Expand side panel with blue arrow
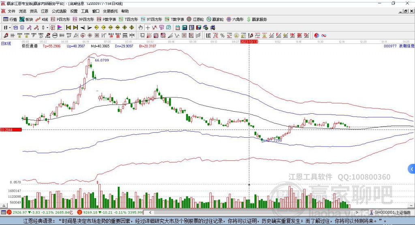 [412, 169]
